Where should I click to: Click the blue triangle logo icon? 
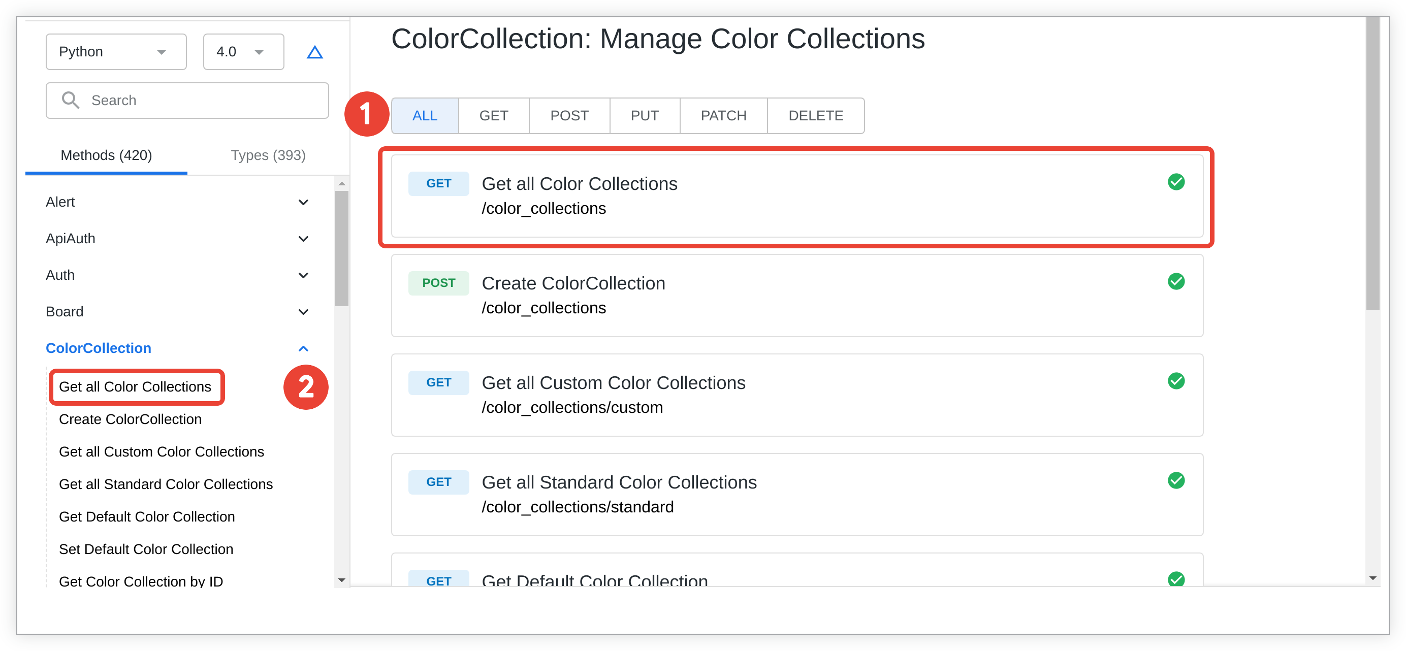[x=314, y=52]
